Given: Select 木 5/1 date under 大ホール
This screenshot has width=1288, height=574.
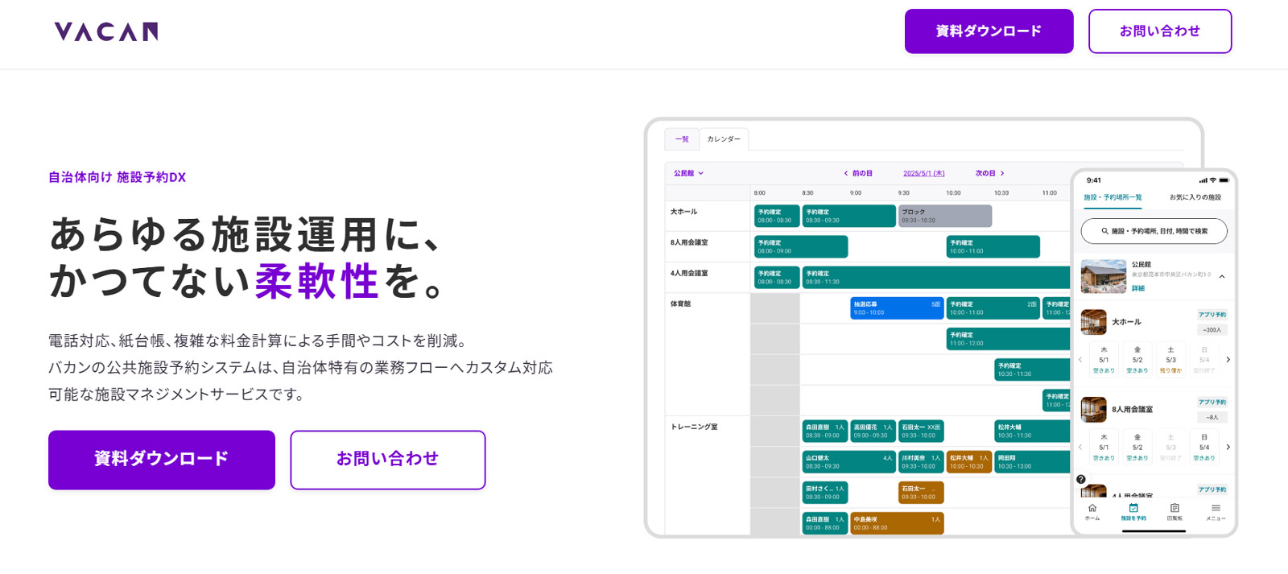Looking at the screenshot, I should [x=1104, y=360].
